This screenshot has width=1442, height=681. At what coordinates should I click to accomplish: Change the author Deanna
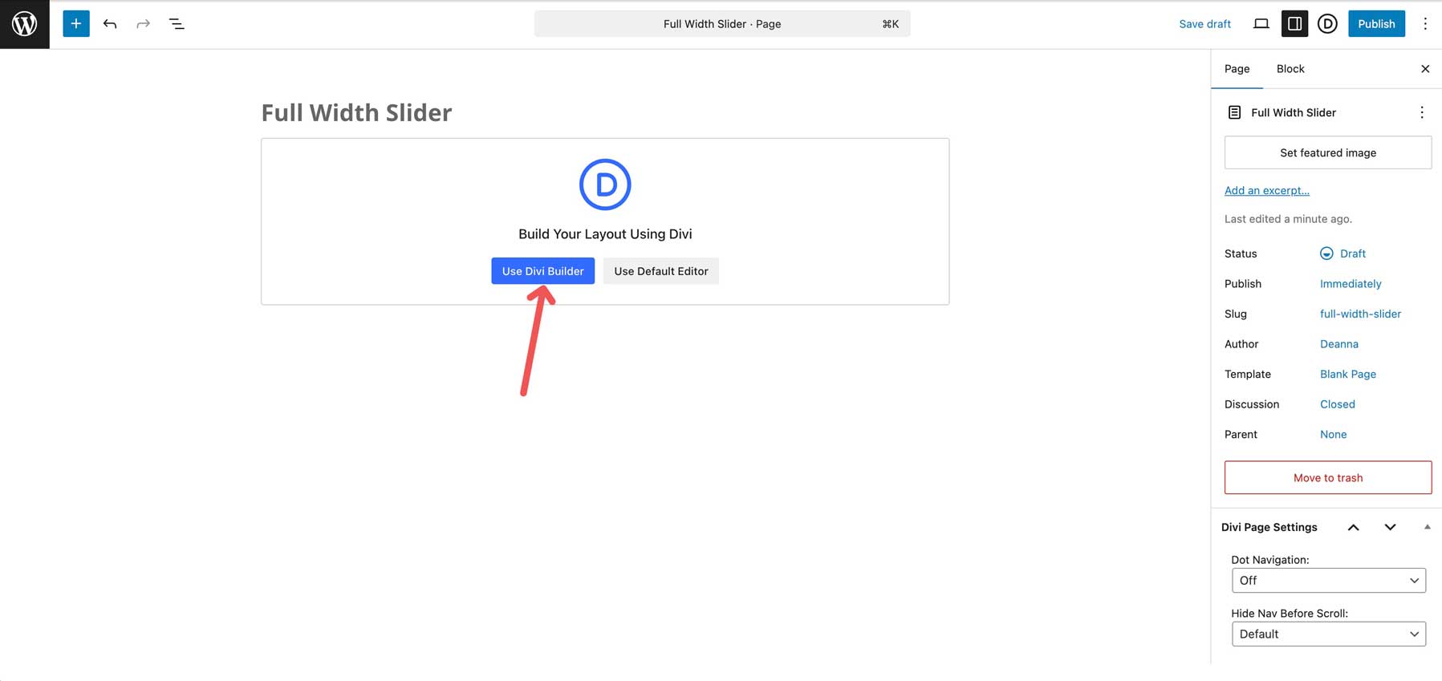click(1339, 344)
